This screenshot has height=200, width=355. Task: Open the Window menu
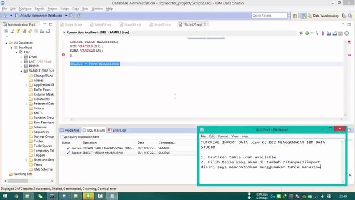97,9
